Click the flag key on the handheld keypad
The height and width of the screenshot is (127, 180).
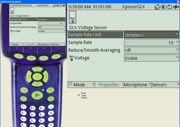(x=24, y=99)
